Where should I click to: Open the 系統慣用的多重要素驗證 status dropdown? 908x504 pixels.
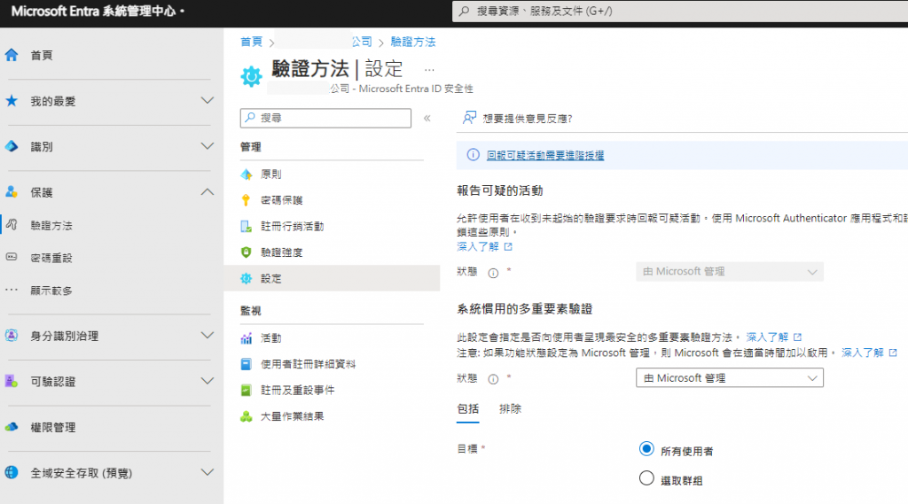729,378
